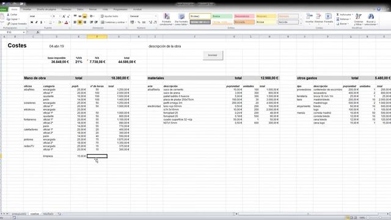Apply the green Buena cell style
Image resolution: width=391 pixels, height=220 pixels.
(x=222, y=16)
